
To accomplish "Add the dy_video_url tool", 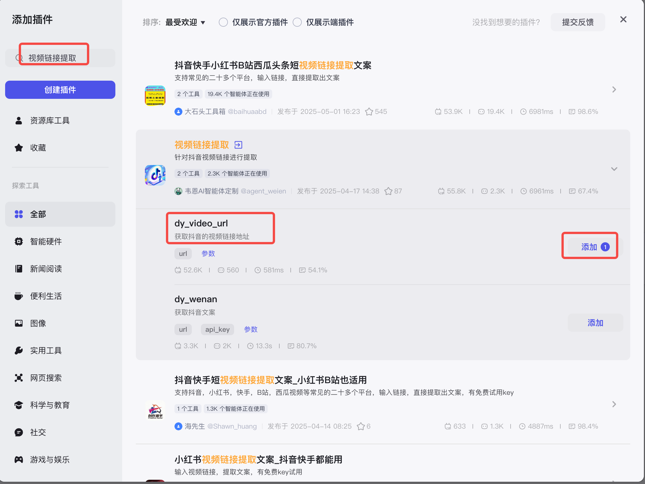I will click(595, 247).
